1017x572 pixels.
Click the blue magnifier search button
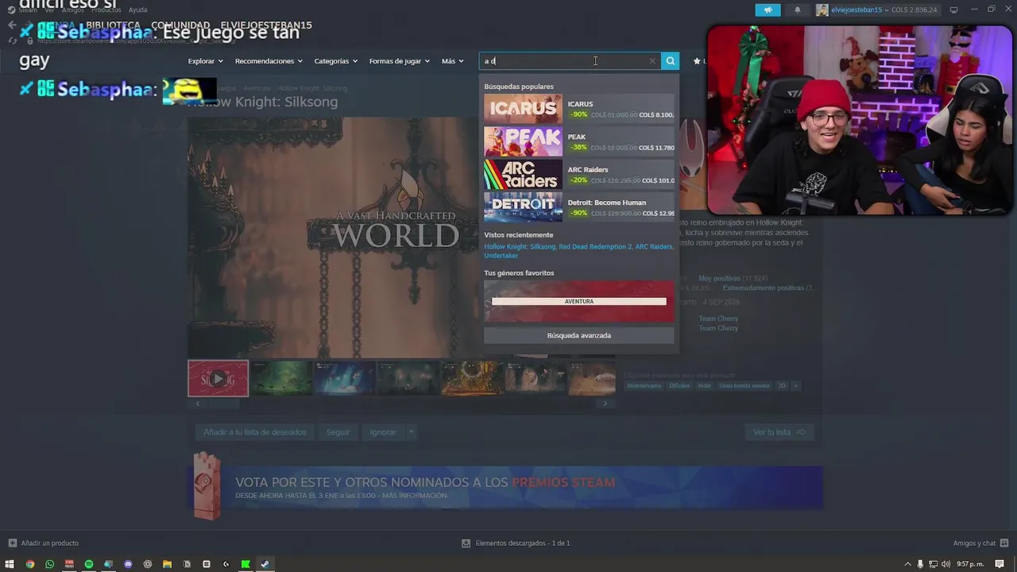671,61
